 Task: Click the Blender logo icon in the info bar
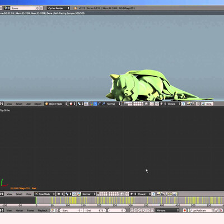coord(75,8)
